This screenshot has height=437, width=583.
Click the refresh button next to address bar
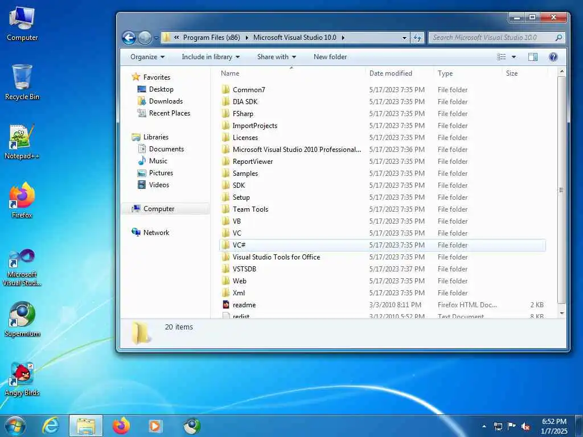[x=417, y=38]
